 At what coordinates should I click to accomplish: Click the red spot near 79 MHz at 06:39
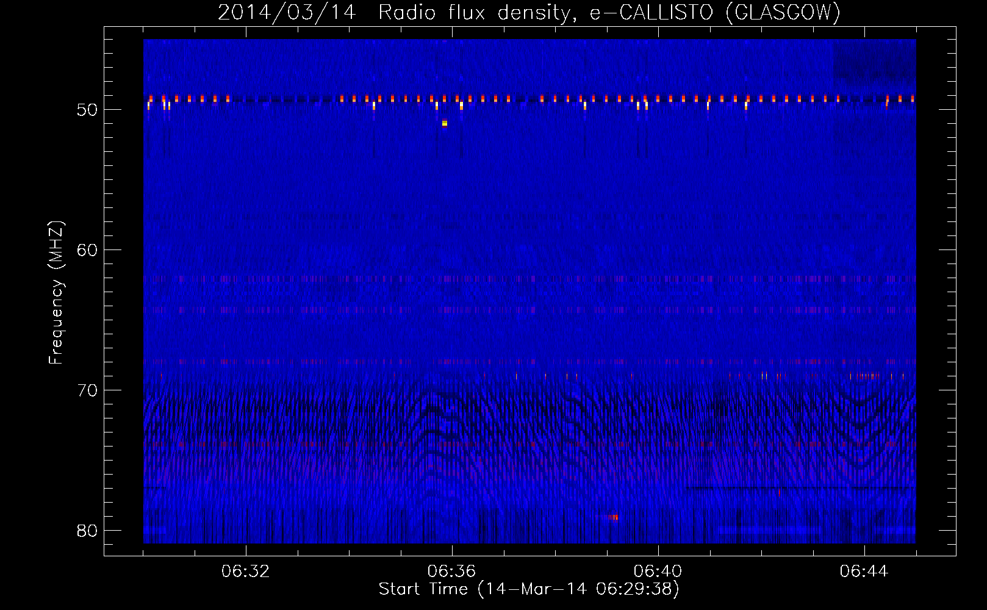pyautogui.click(x=614, y=517)
